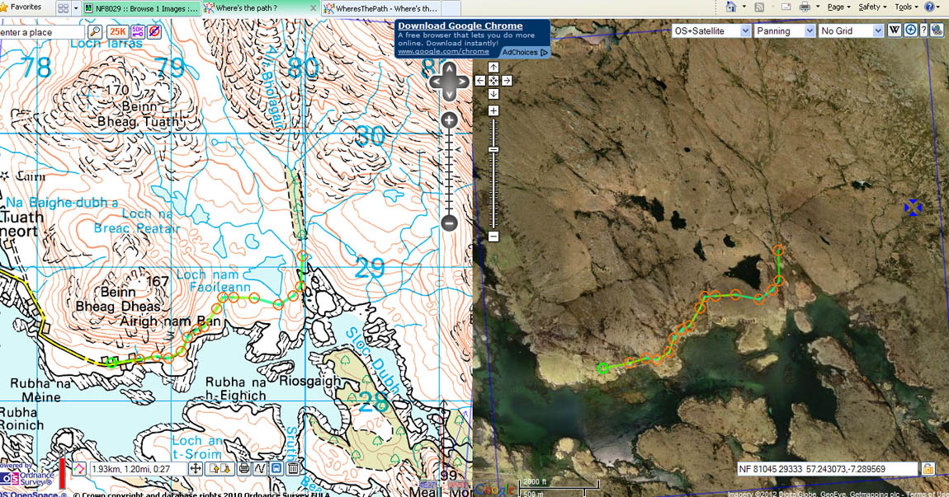This screenshot has width=949, height=497.
Task: Click the padlock icon beside coordinates
Action: point(928,469)
